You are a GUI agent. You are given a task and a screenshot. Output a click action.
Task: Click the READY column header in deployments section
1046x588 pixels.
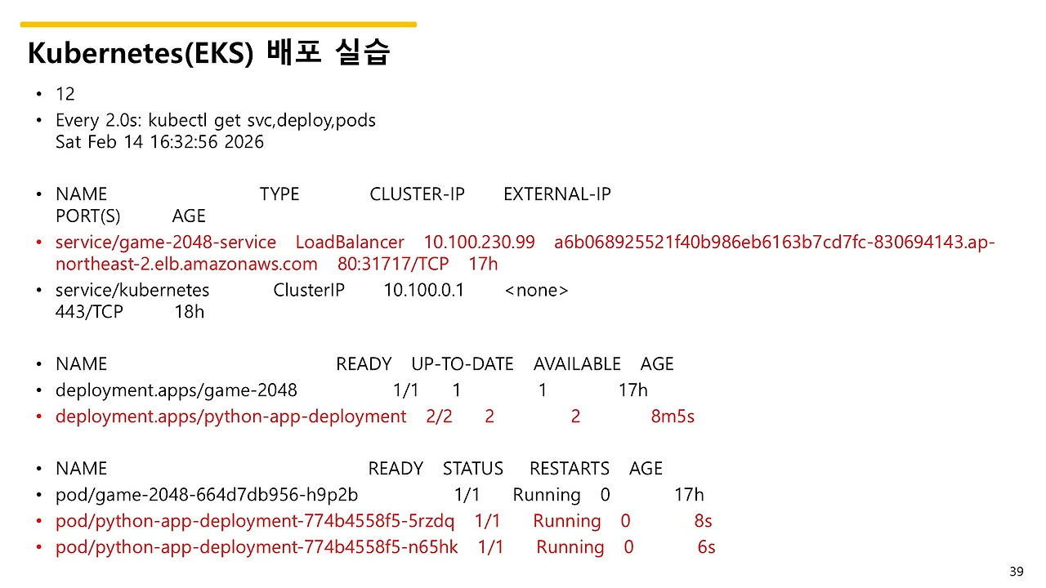pos(363,363)
